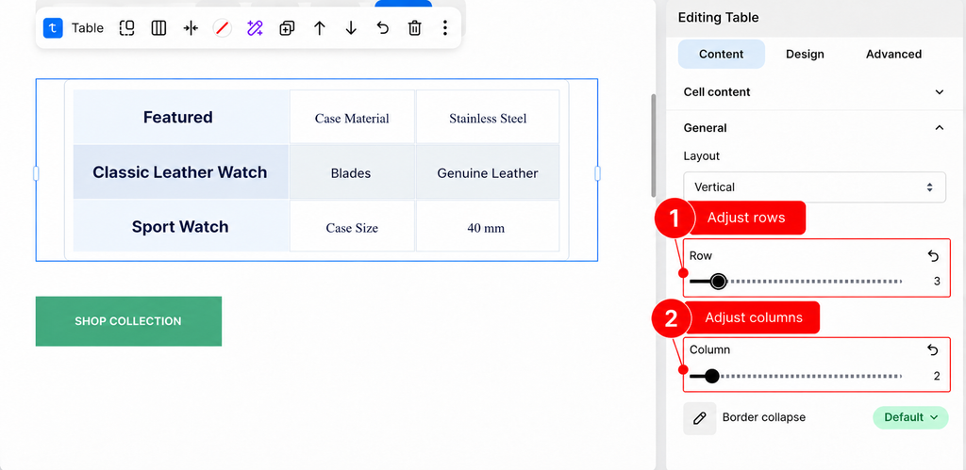Screen dimensions: 966x470
Task: Open the columns layout icon in toolbar
Action: click(x=158, y=27)
